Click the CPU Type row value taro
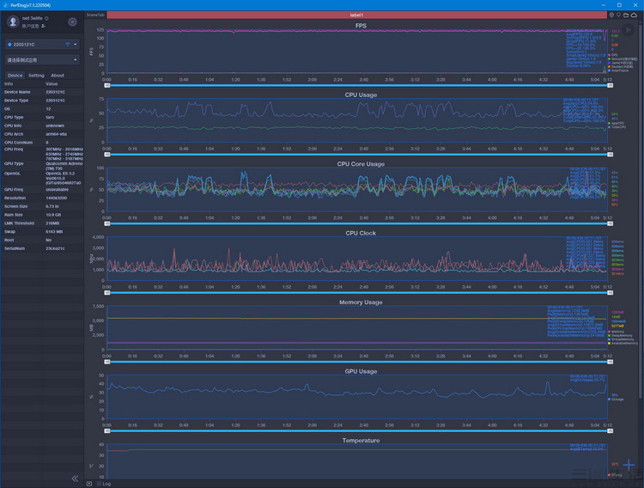 click(x=50, y=117)
